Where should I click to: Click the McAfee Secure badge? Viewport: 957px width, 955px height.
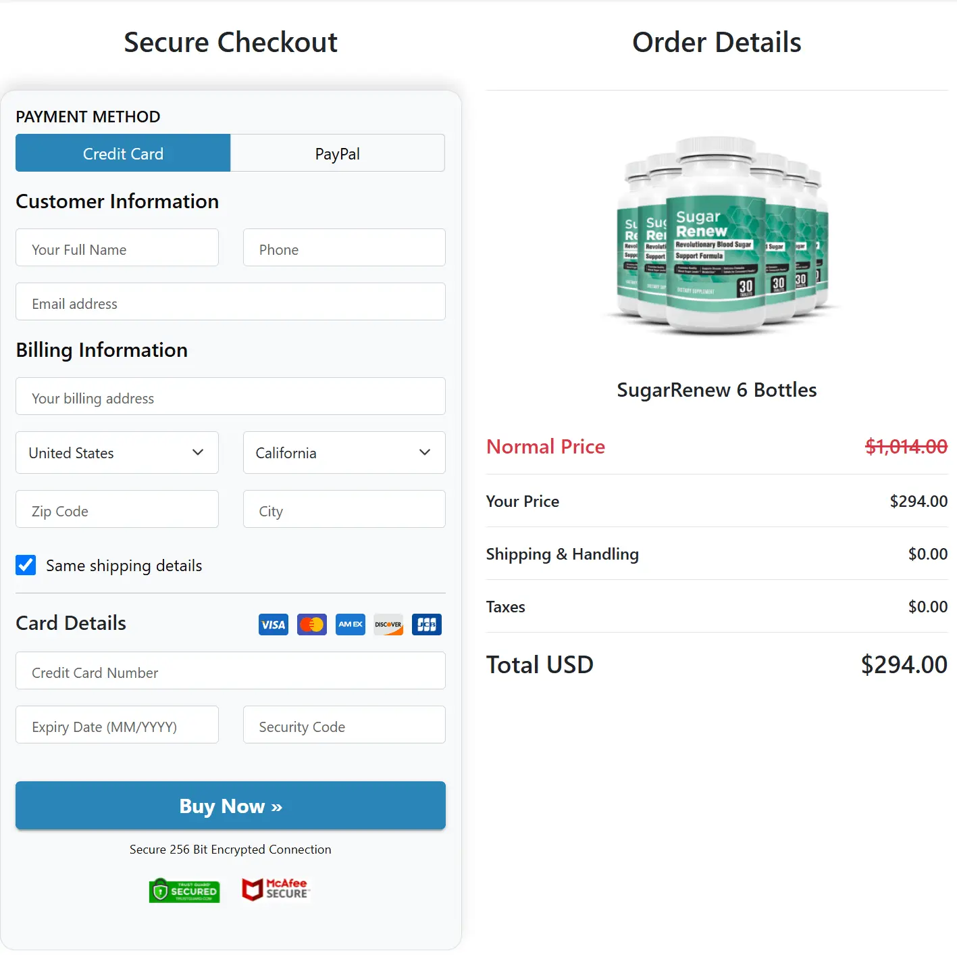click(275, 889)
